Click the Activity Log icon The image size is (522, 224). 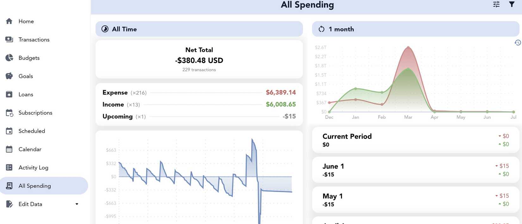[x=9, y=167]
